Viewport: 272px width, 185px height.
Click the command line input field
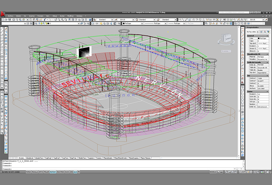pos(118,169)
